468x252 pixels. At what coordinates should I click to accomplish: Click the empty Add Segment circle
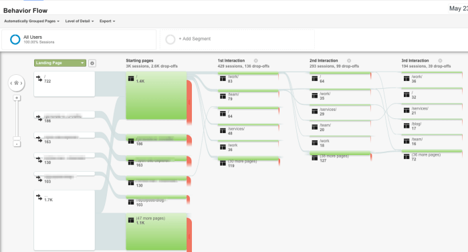(x=170, y=39)
